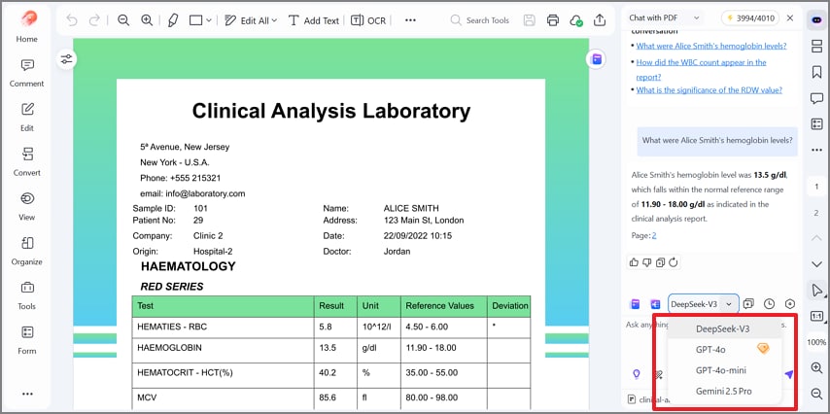Select the cursor pointer tool
The width and height of the screenshot is (830, 414).
pyautogui.click(x=816, y=290)
